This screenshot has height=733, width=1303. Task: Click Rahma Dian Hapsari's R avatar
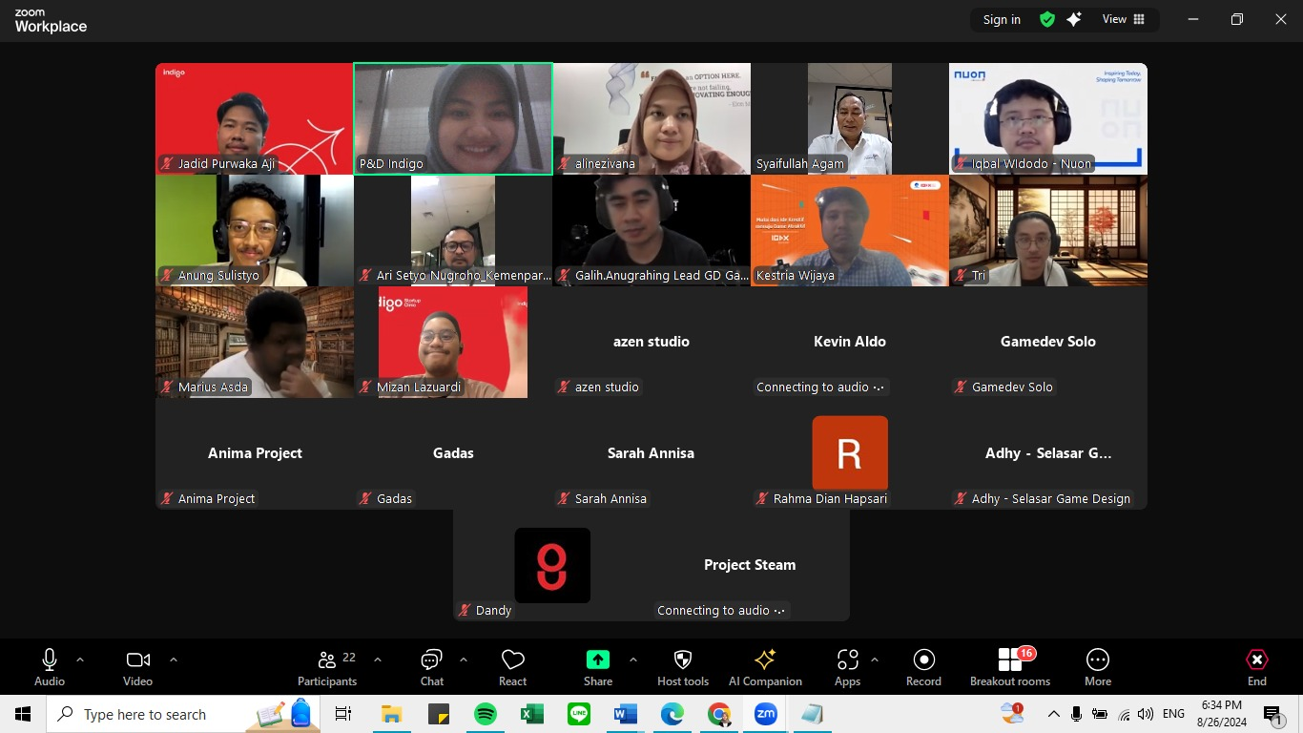click(x=850, y=453)
